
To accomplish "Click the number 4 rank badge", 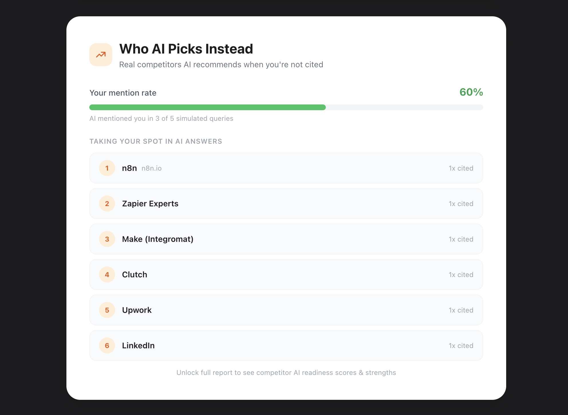I will [107, 274].
